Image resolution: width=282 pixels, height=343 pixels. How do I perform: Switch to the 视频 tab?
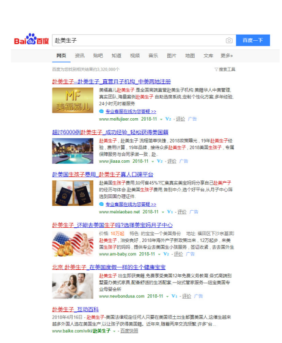click(x=135, y=56)
